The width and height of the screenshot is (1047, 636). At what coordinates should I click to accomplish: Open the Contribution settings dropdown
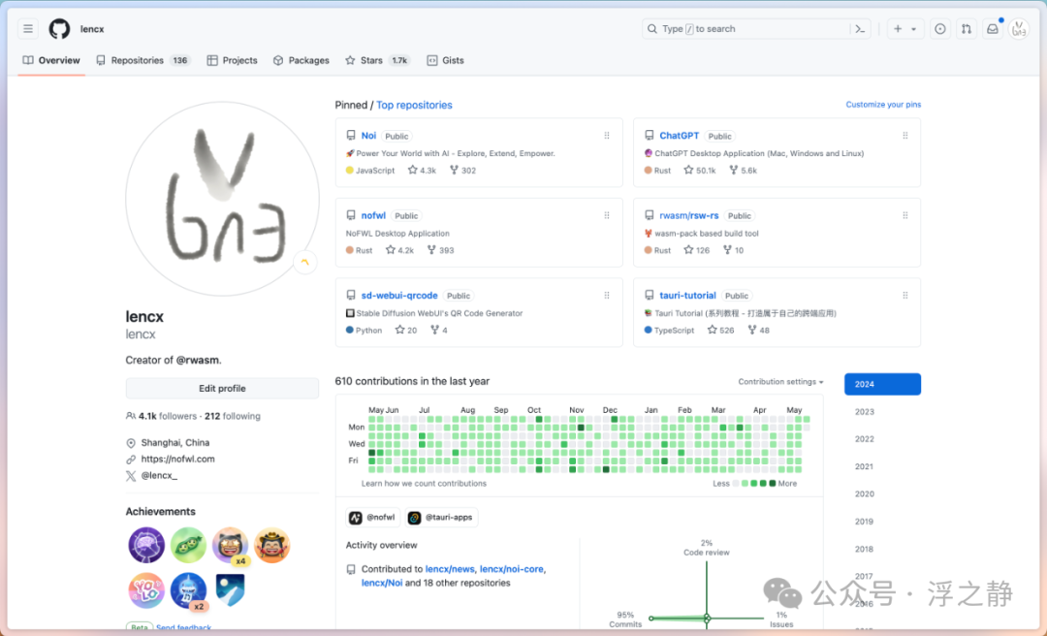(x=780, y=381)
